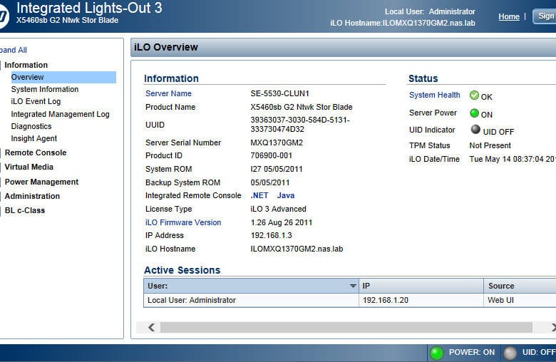
Task: Toggle the UID Indicator gray light
Action: (475, 130)
